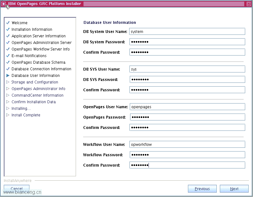
Task: Select the OpenPages Database Schema step label
Action: (x=38, y=62)
